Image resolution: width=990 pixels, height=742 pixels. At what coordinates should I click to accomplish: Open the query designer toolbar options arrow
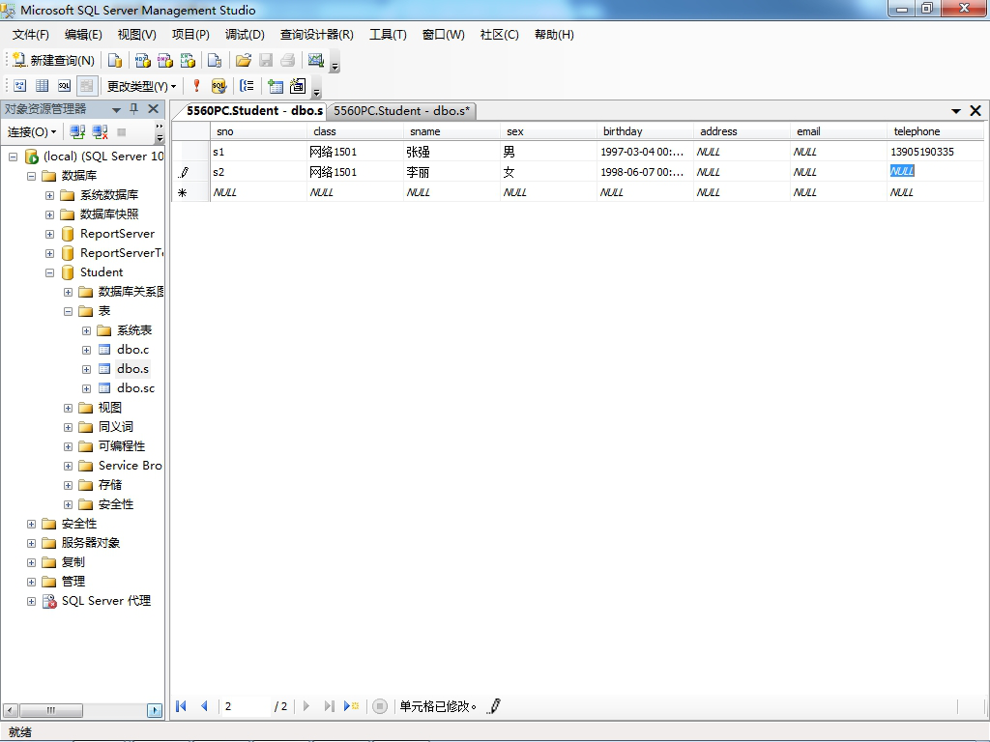pyautogui.click(x=317, y=89)
